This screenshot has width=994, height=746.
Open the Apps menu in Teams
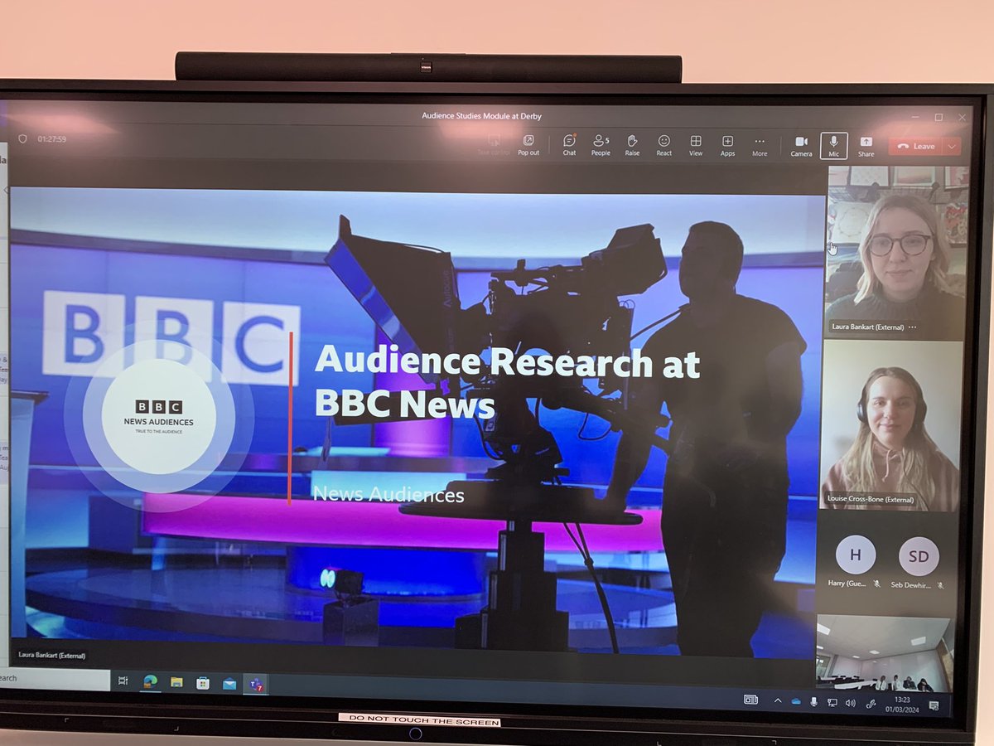click(x=727, y=144)
